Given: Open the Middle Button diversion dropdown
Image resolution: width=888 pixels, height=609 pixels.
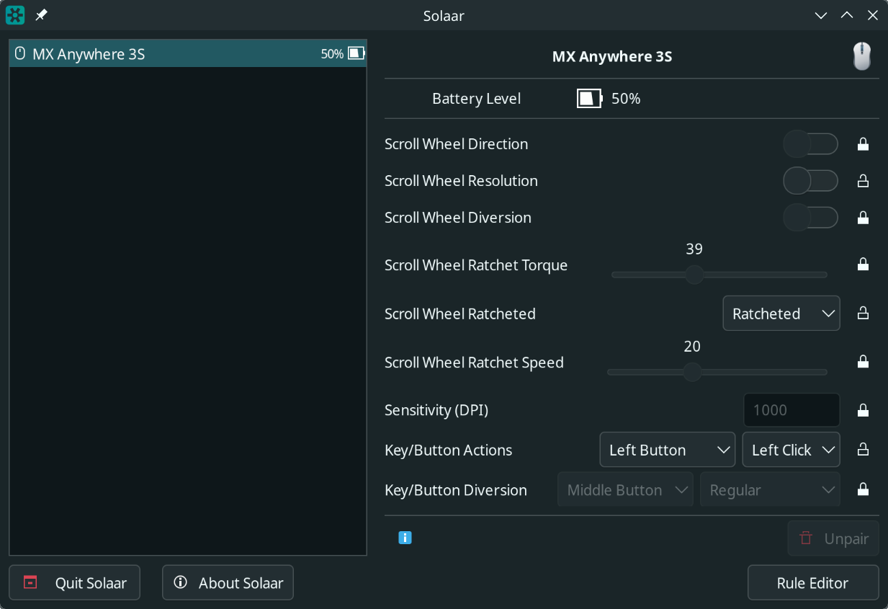Looking at the screenshot, I should point(626,490).
